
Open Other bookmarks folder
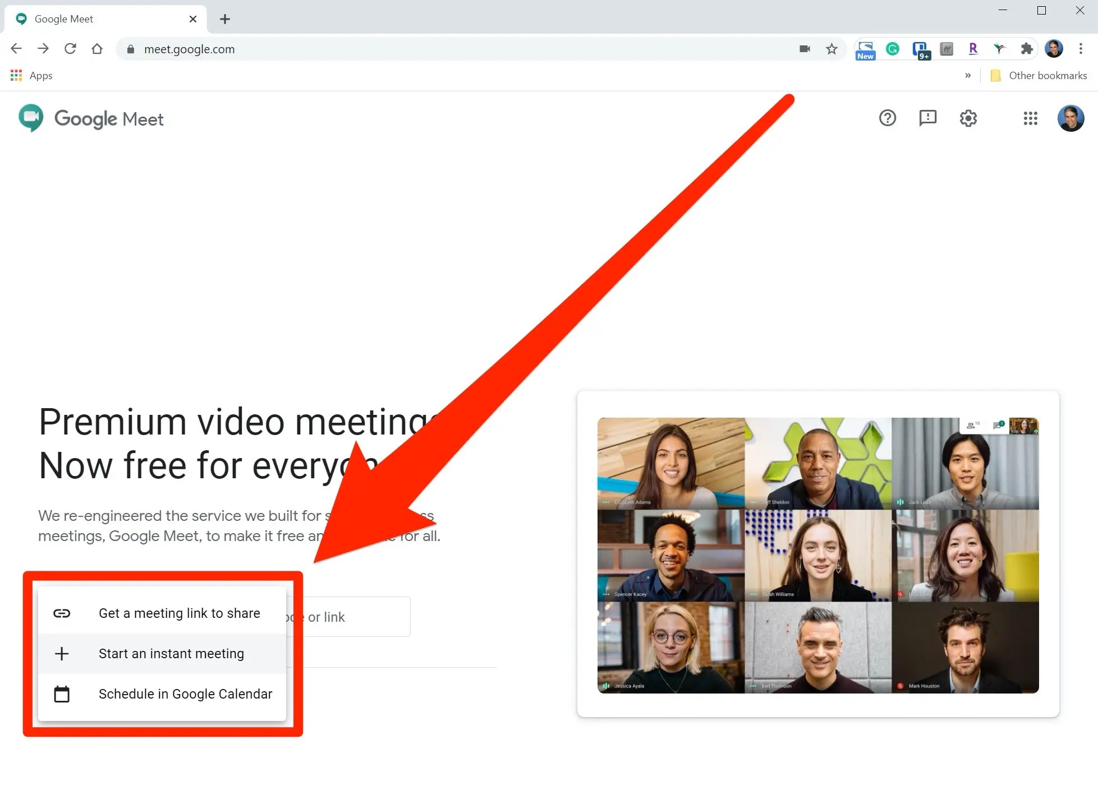pos(1039,75)
